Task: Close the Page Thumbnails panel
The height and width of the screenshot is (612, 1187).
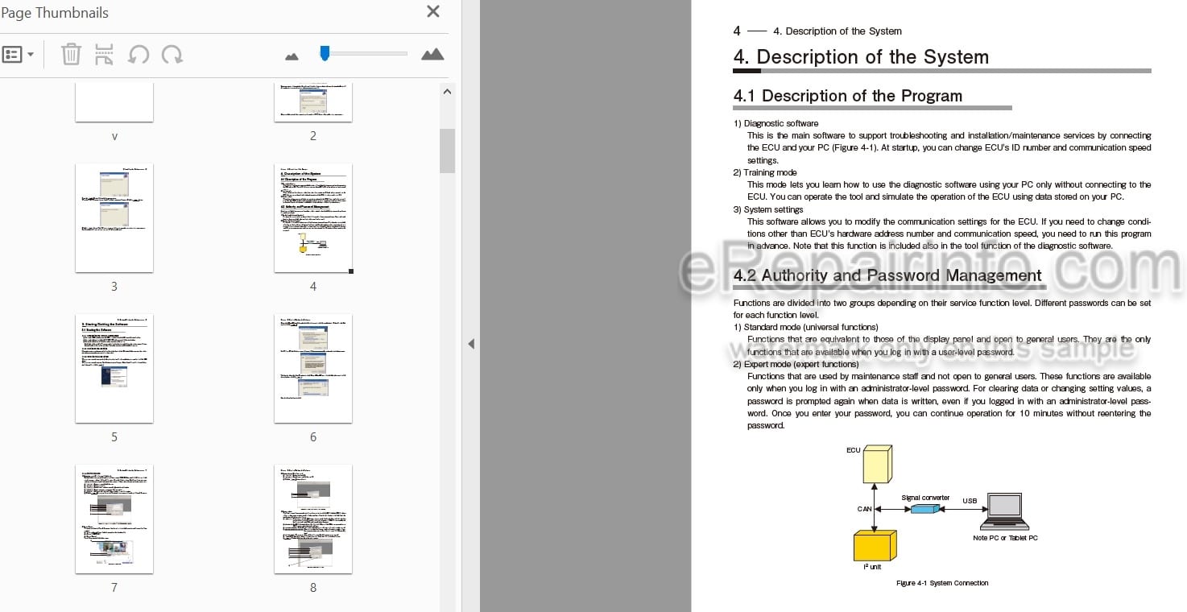Action: [x=433, y=11]
